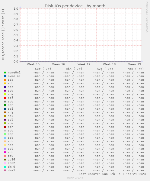This screenshot has width=150, height=181.
Task: Click the 'dm-0' device name
Action: [x=11, y=167]
